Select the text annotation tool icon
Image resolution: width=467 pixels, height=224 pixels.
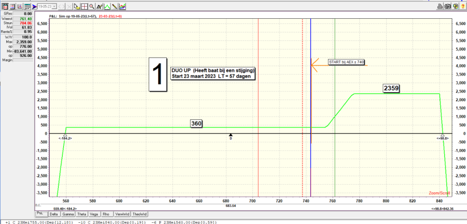pos(100,6)
